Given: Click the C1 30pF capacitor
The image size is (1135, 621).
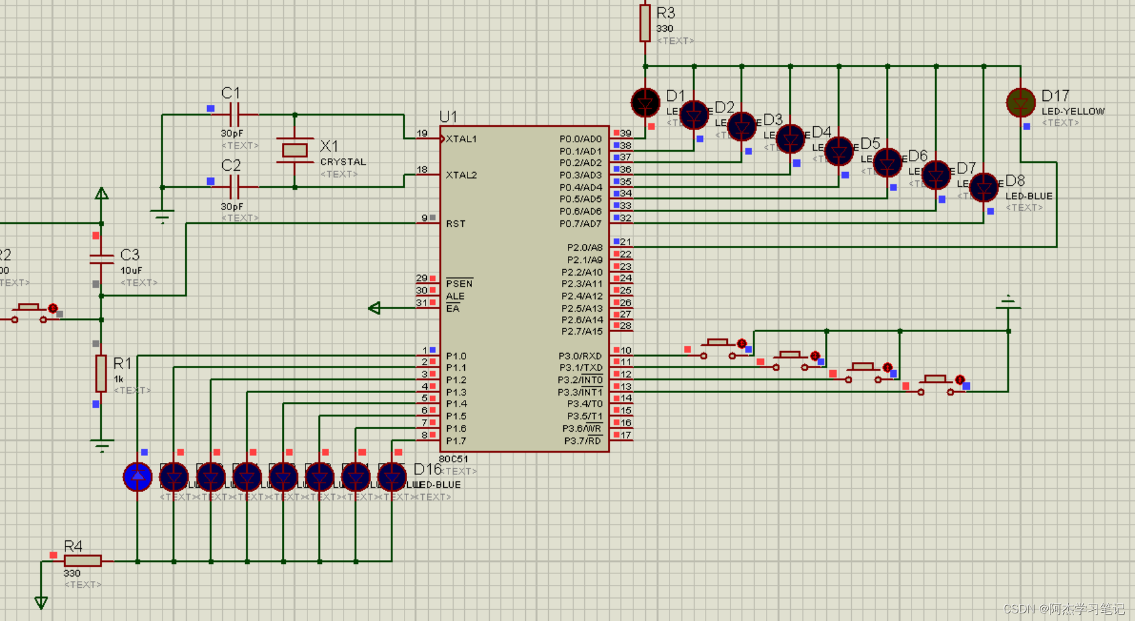Looking at the screenshot, I should point(234,115).
